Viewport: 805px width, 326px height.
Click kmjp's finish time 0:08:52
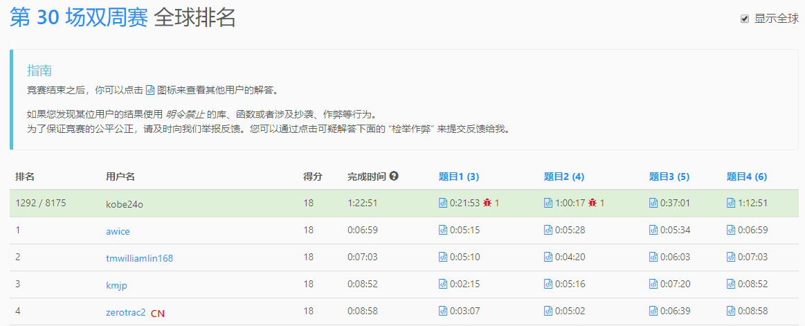363,284
